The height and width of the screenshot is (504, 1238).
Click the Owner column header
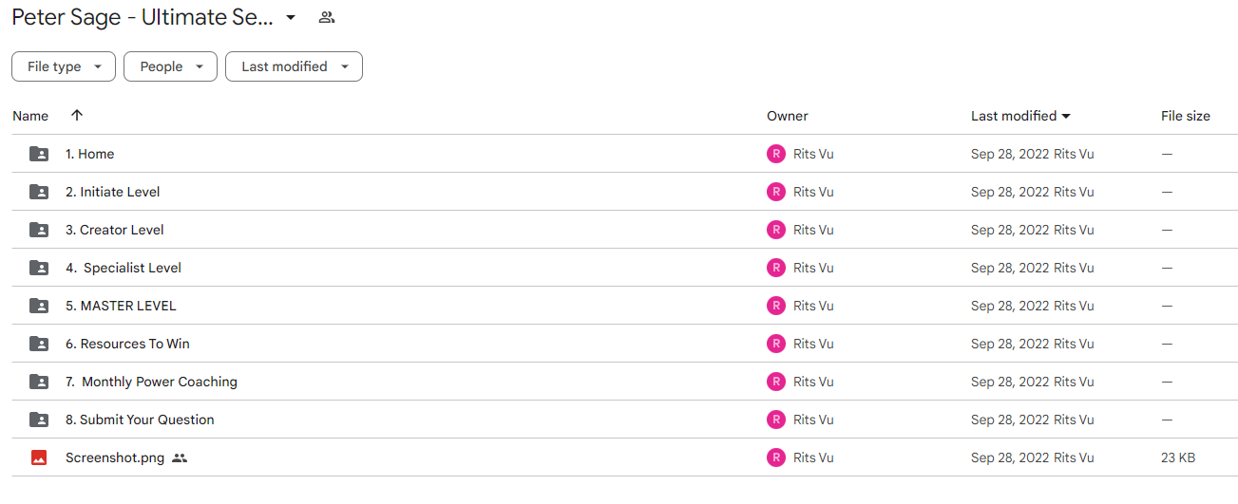(x=788, y=116)
